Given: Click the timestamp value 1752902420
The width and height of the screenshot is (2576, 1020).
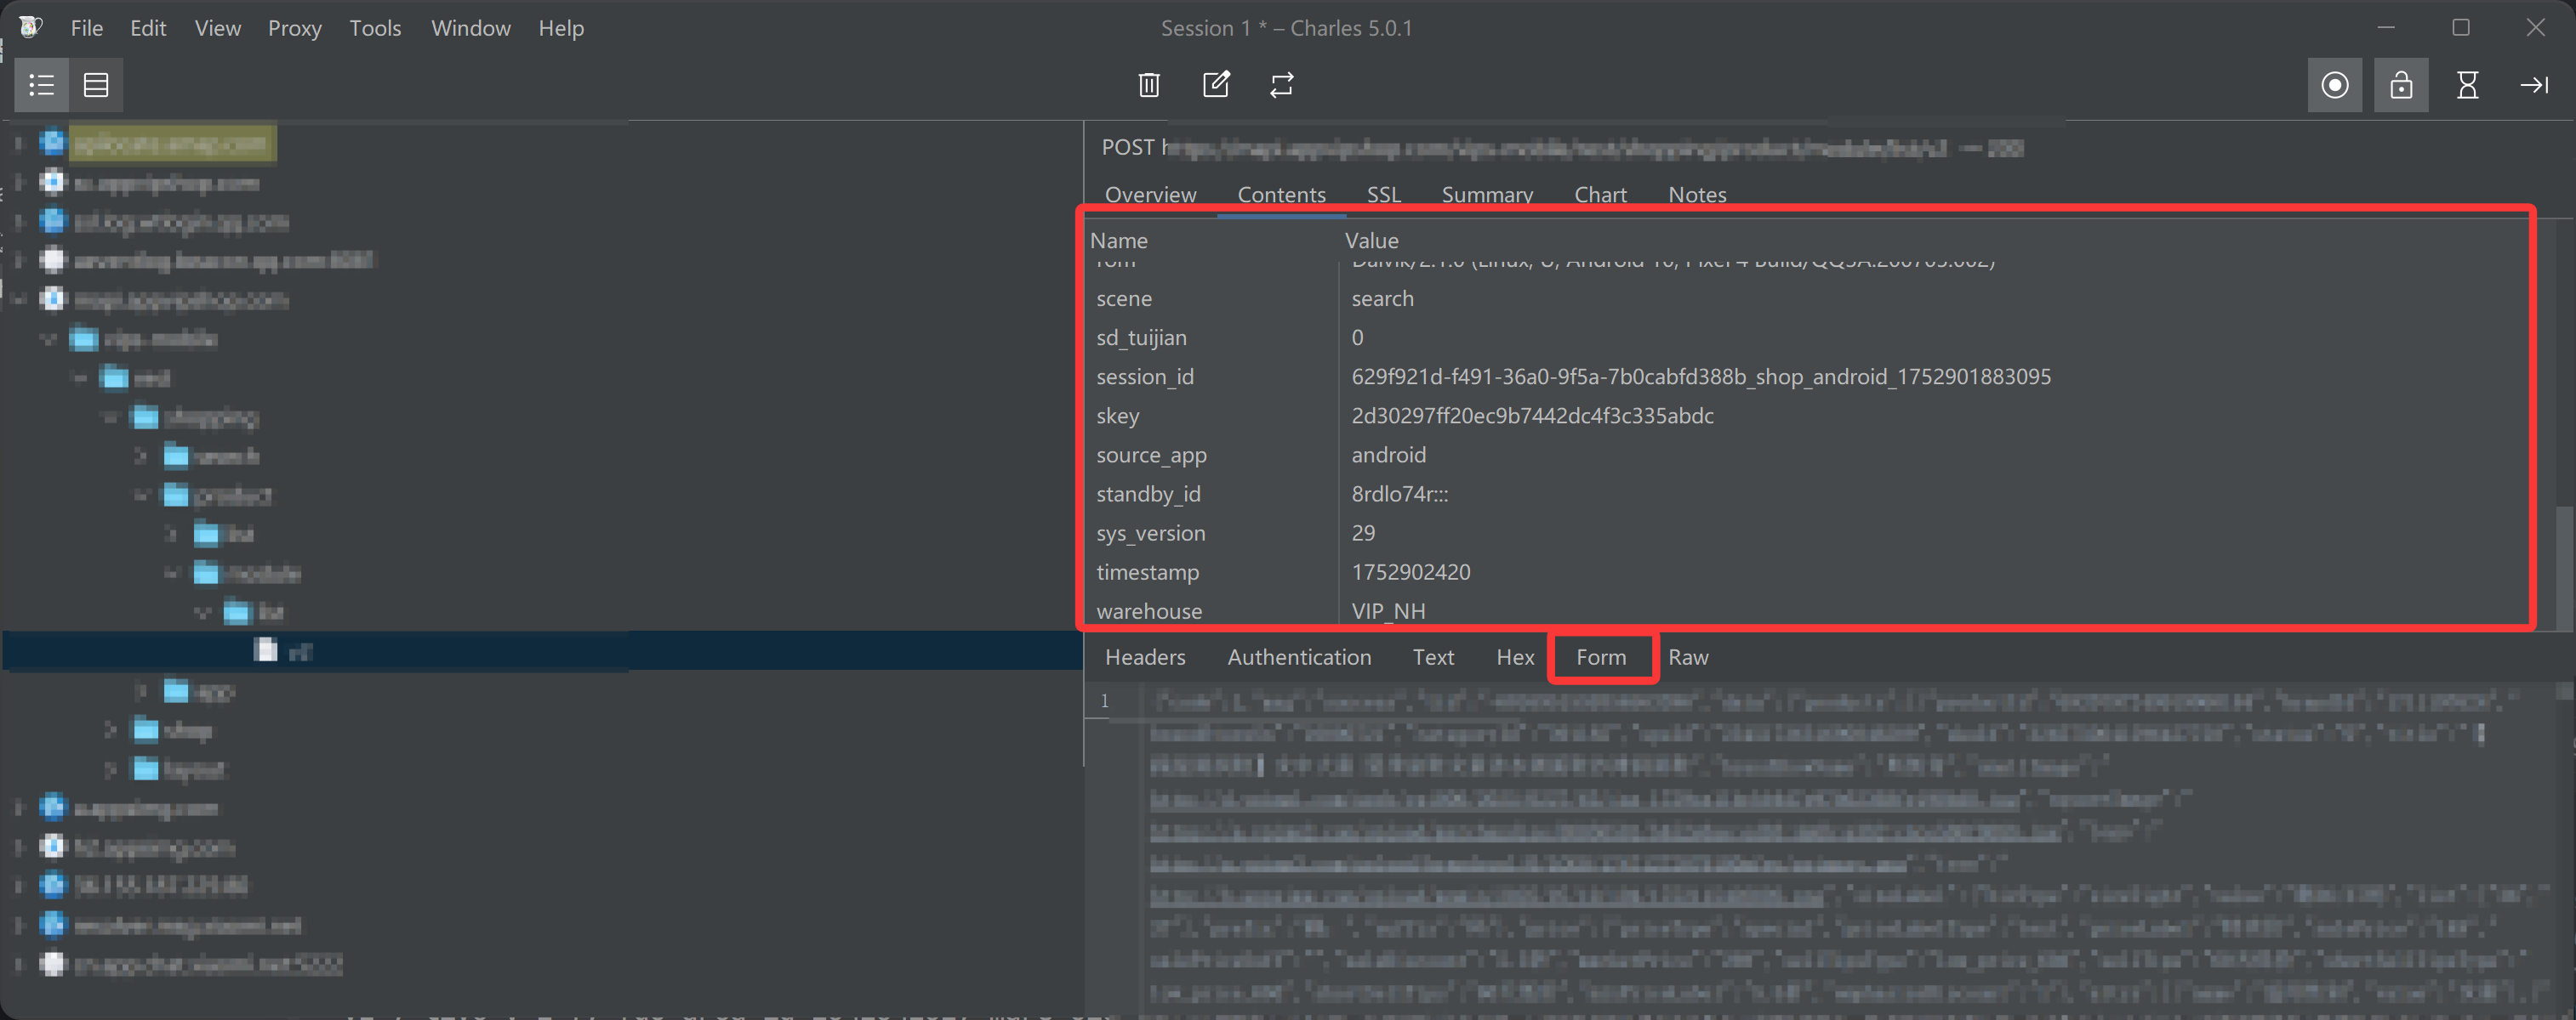Looking at the screenshot, I should tap(1410, 572).
